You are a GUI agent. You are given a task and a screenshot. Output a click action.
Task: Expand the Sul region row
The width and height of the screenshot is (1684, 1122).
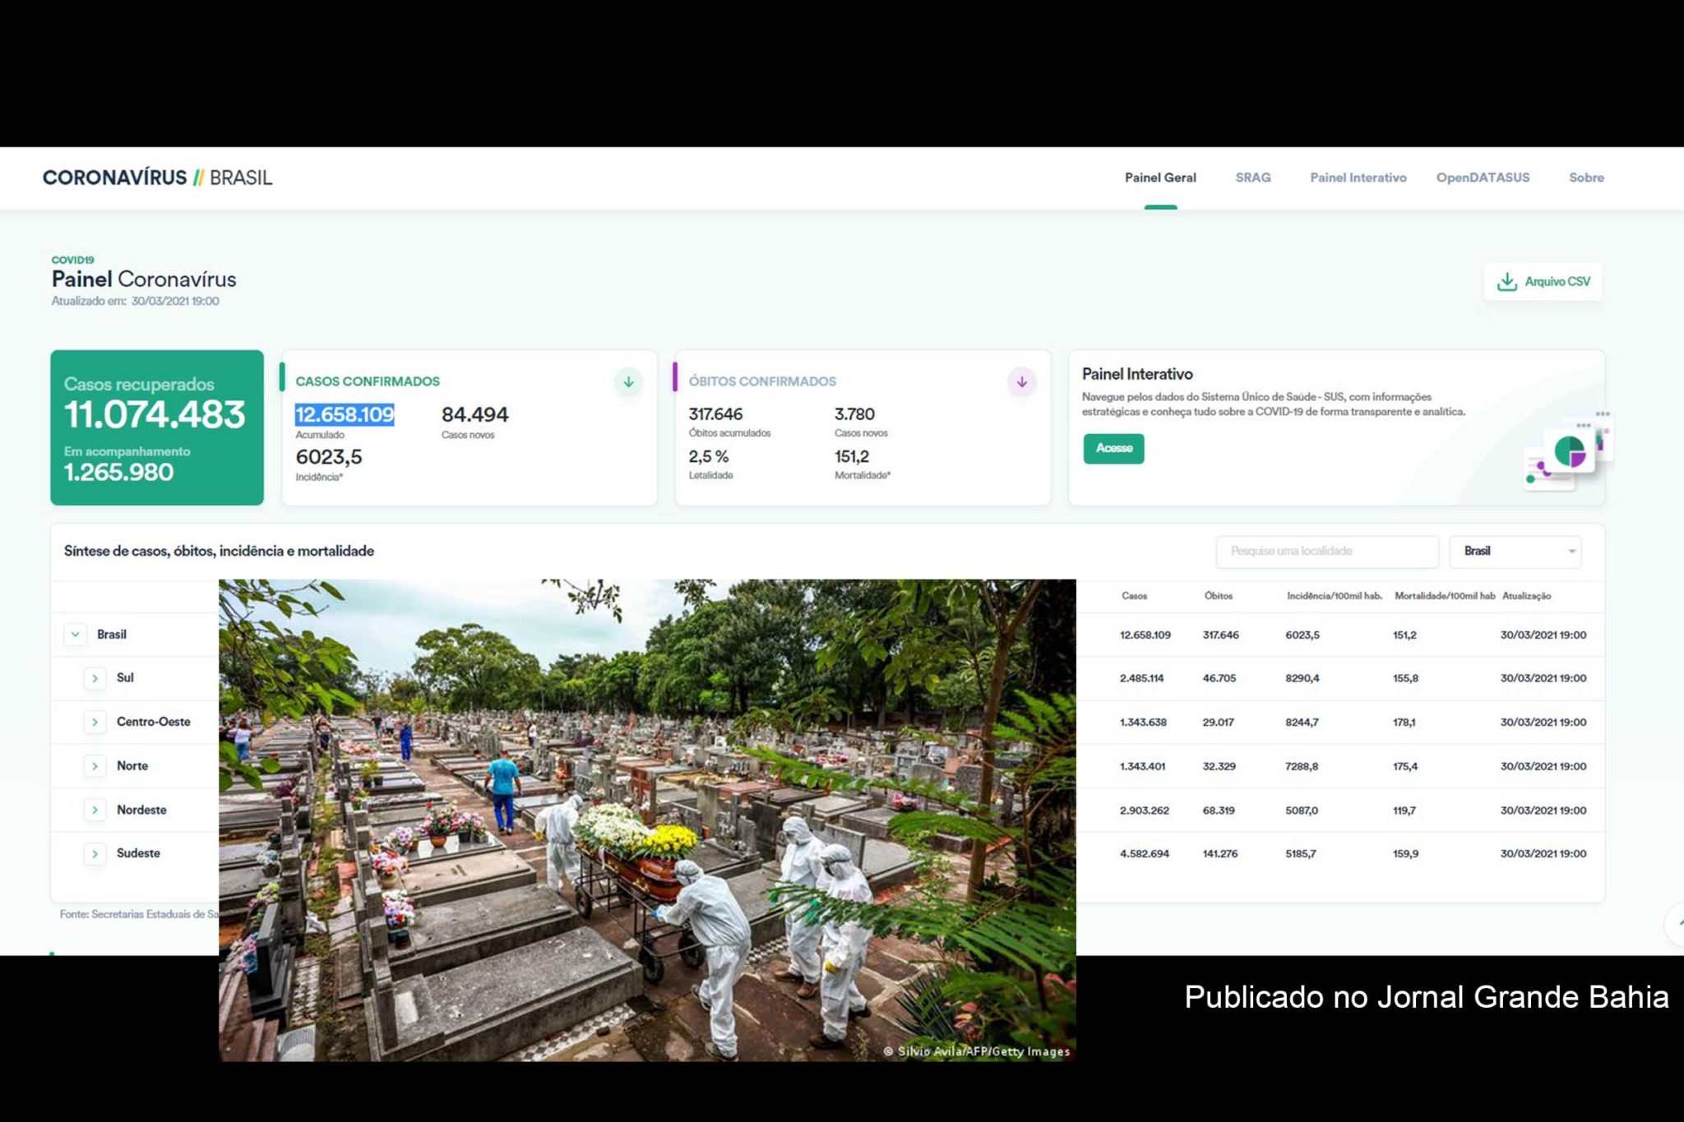tap(95, 677)
